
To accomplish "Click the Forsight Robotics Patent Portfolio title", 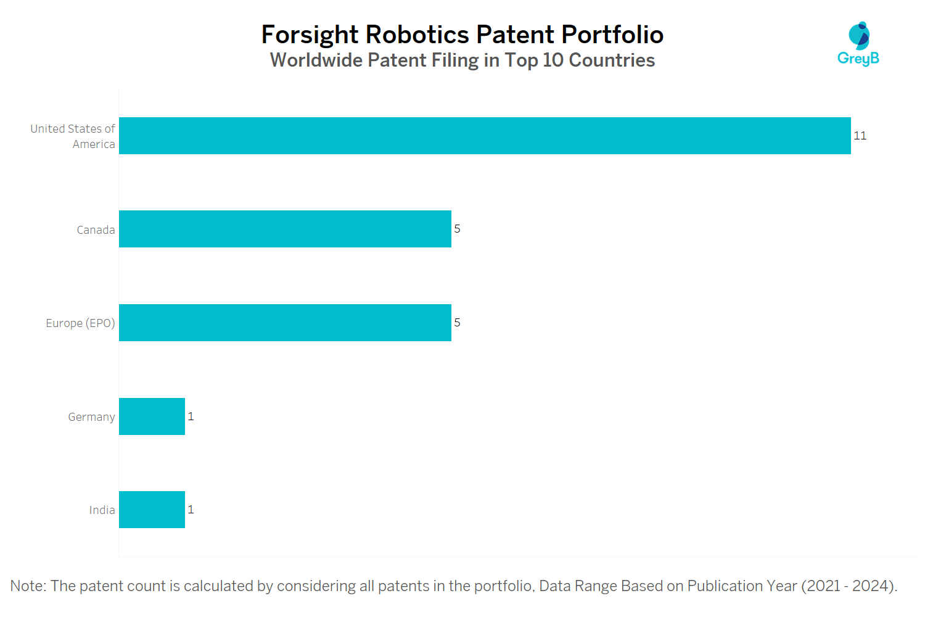I will [x=462, y=35].
